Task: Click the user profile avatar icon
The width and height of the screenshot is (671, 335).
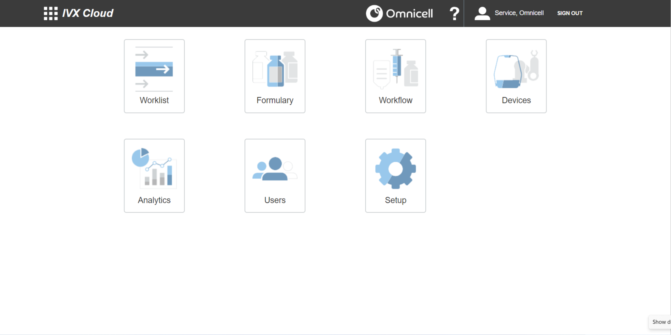Action: [482, 14]
